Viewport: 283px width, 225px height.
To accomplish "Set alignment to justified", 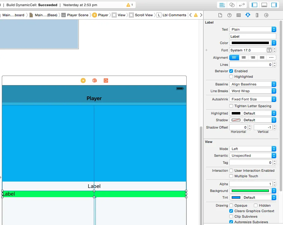I will pos(262,58).
